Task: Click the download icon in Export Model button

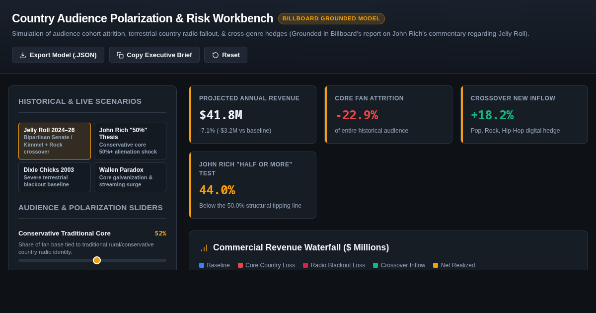Action: [23, 55]
